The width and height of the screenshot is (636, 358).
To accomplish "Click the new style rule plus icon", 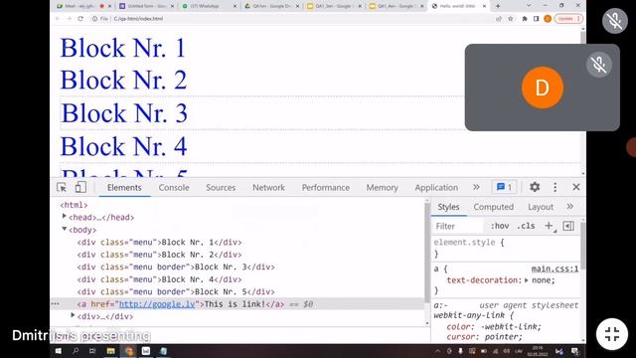I will [549, 226].
